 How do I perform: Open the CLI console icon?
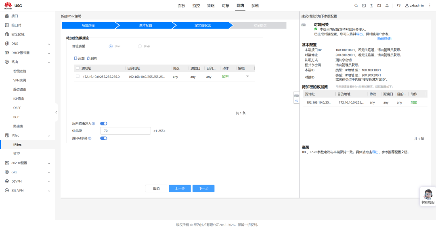coord(364,6)
